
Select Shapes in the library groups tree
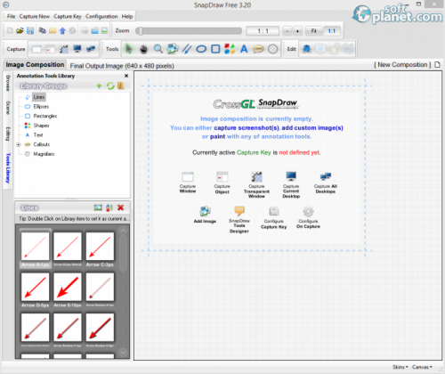point(41,126)
